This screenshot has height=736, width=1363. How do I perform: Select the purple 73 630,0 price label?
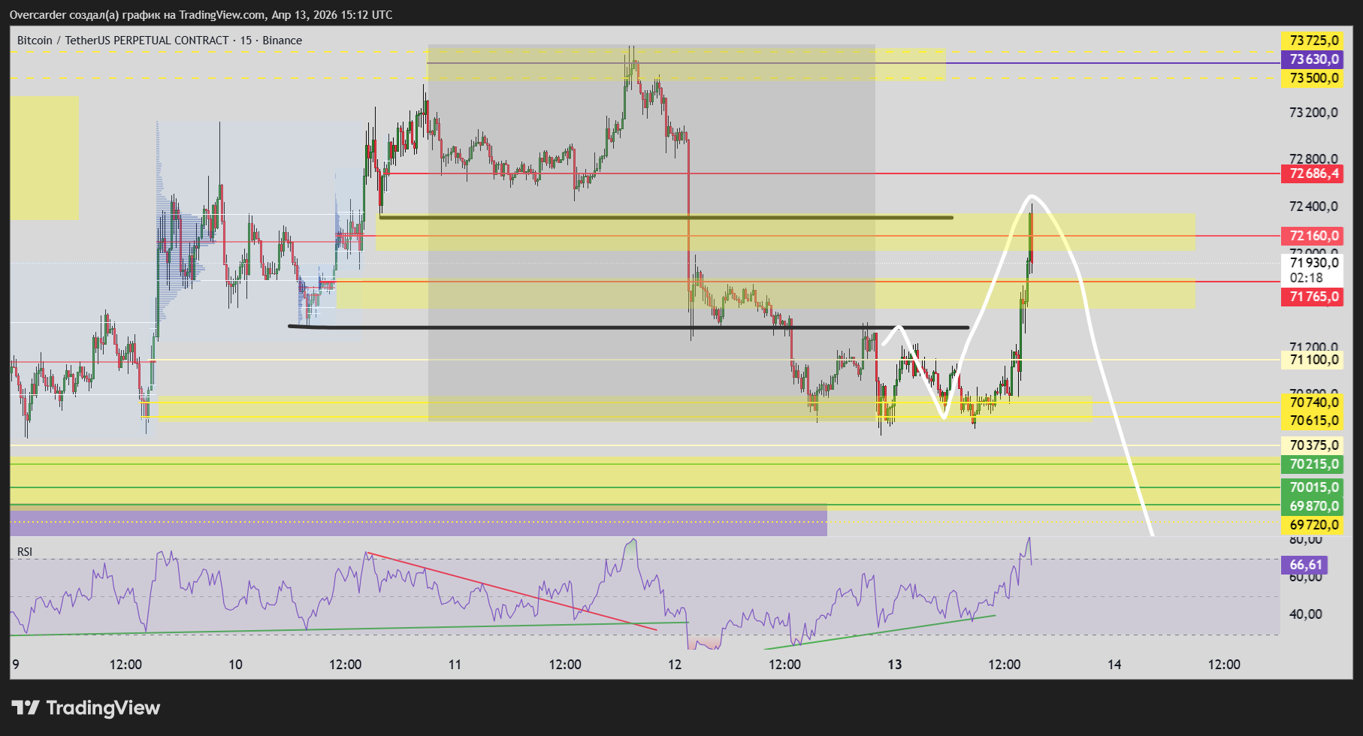1311,59
